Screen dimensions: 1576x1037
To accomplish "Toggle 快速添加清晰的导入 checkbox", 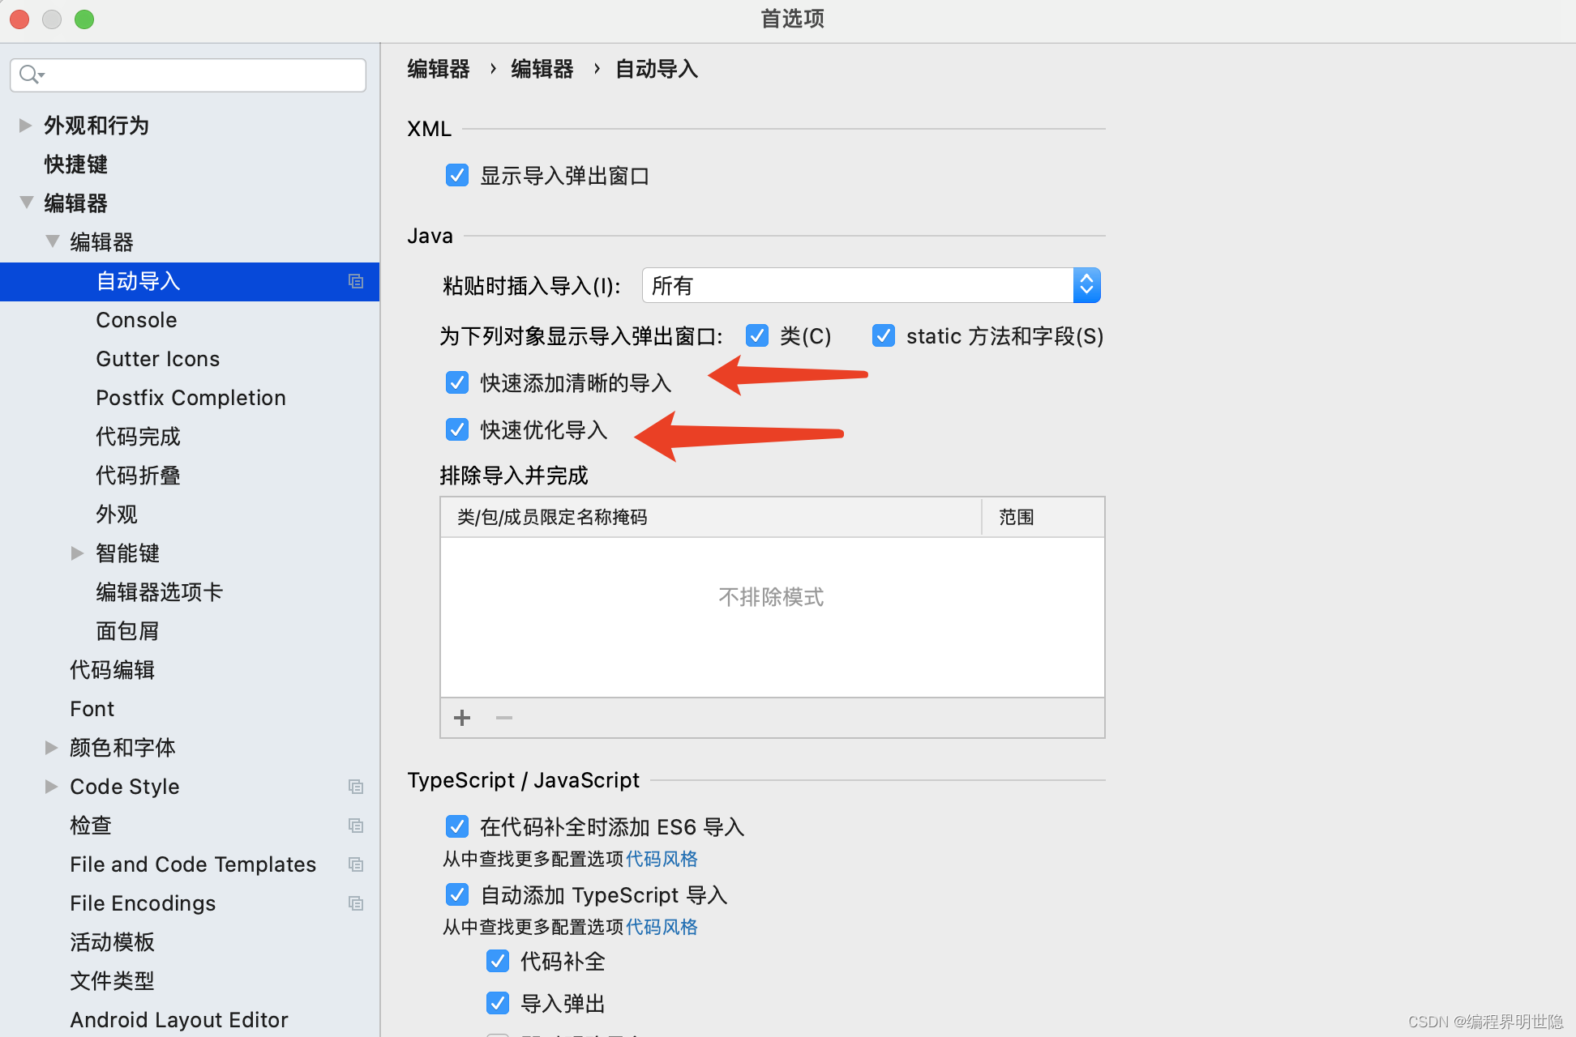I will (x=455, y=384).
